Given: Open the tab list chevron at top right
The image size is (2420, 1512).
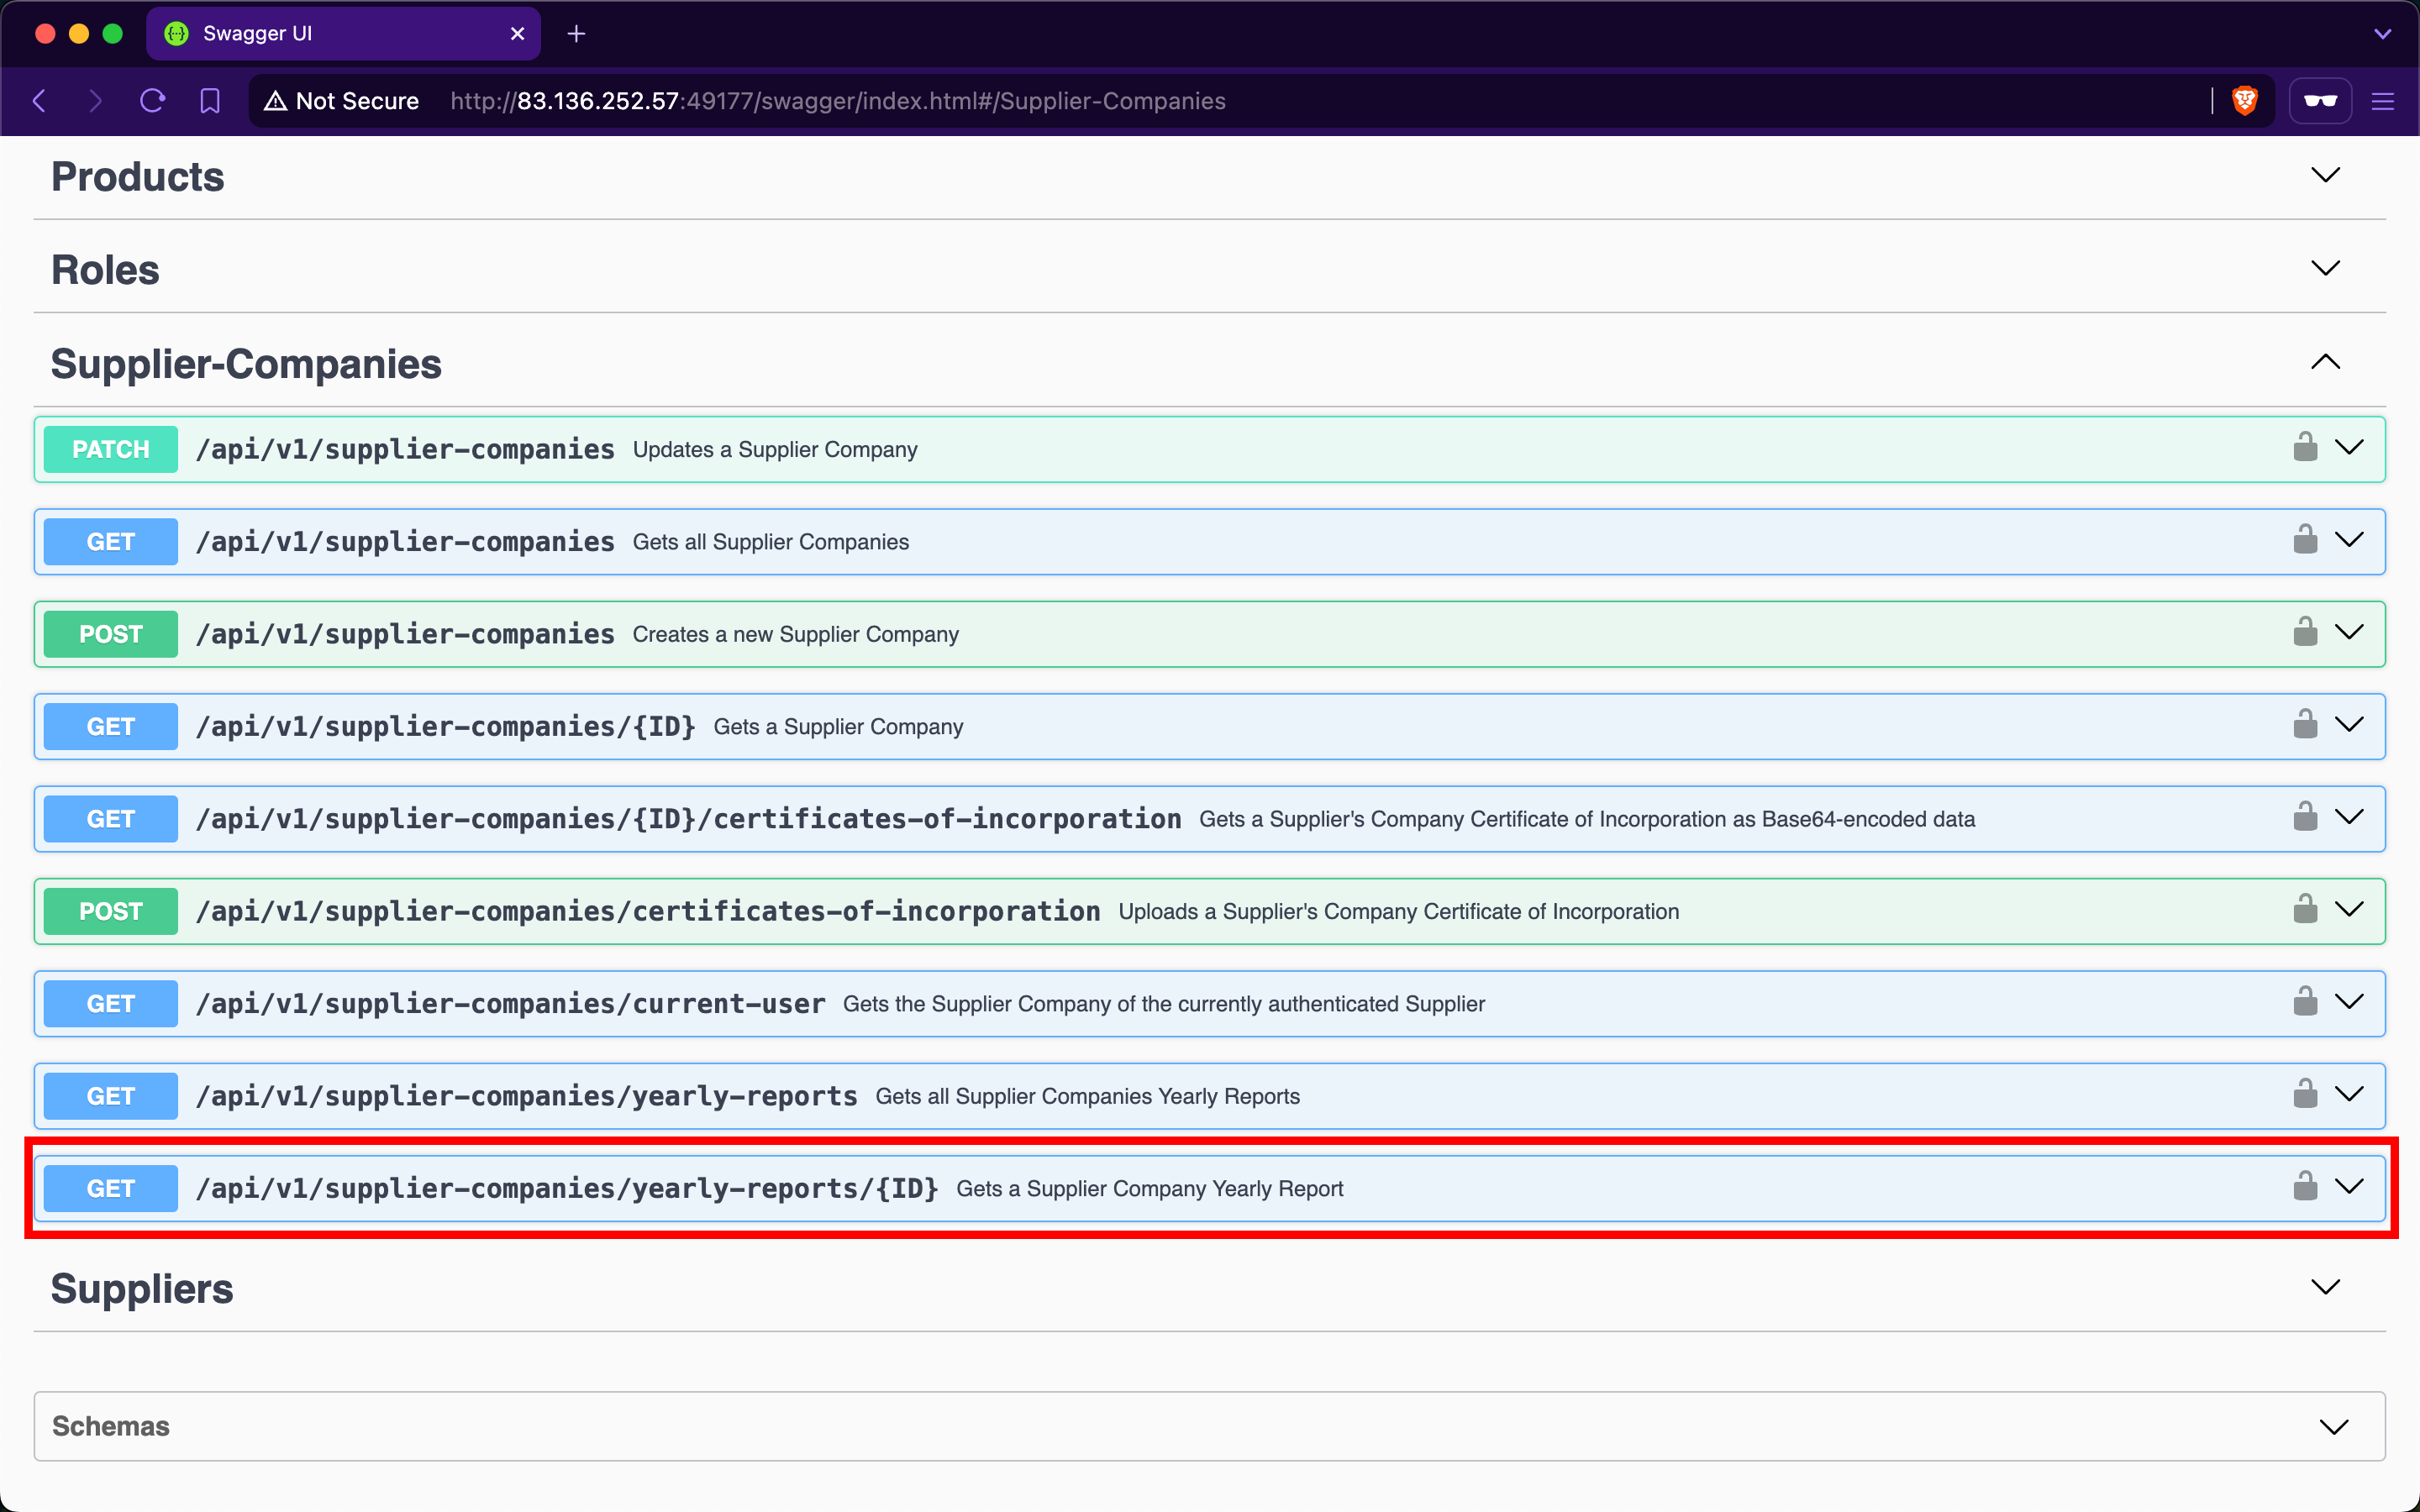Looking at the screenshot, I should (x=2383, y=34).
